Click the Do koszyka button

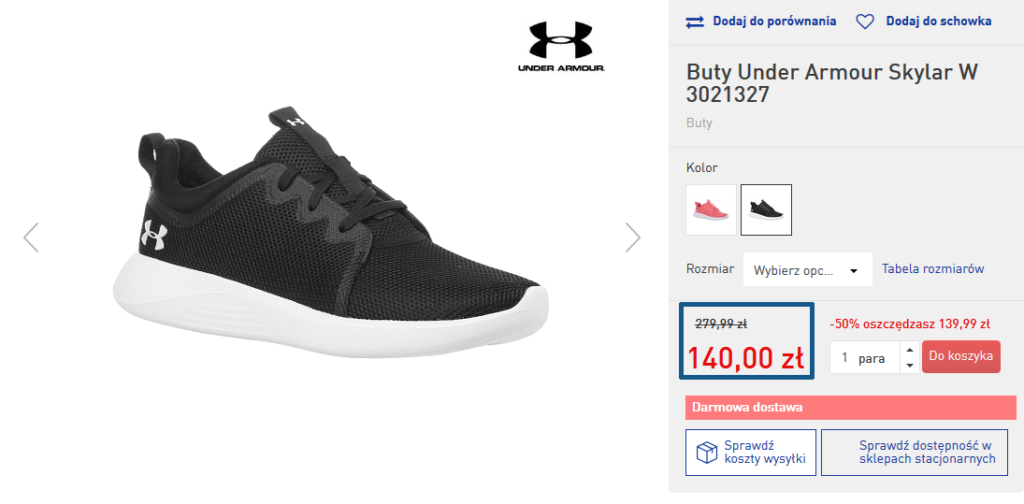(x=960, y=356)
